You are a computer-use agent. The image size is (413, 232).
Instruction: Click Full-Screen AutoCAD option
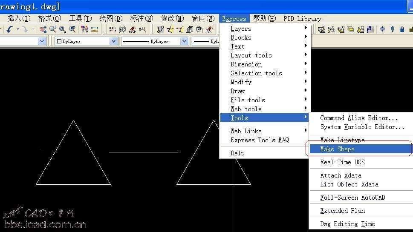point(352,198)
